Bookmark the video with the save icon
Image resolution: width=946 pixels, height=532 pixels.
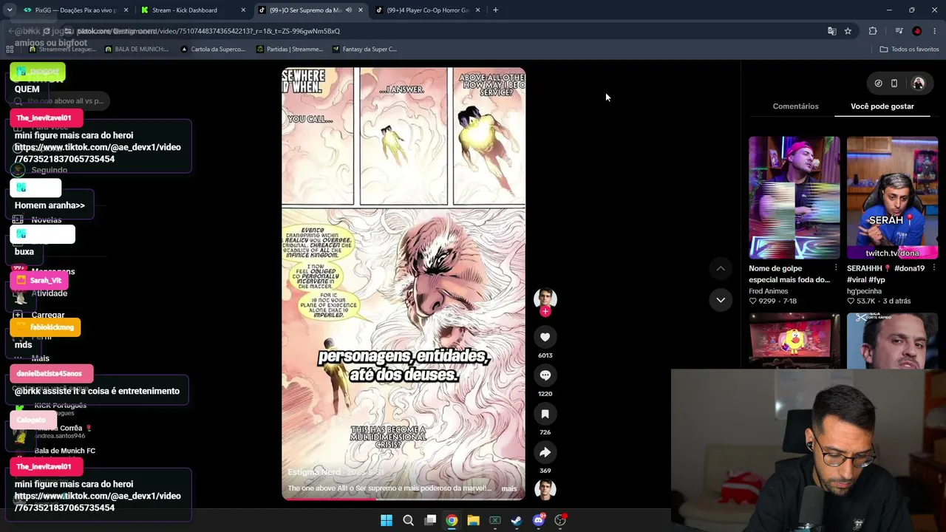[x=545, y=414]
